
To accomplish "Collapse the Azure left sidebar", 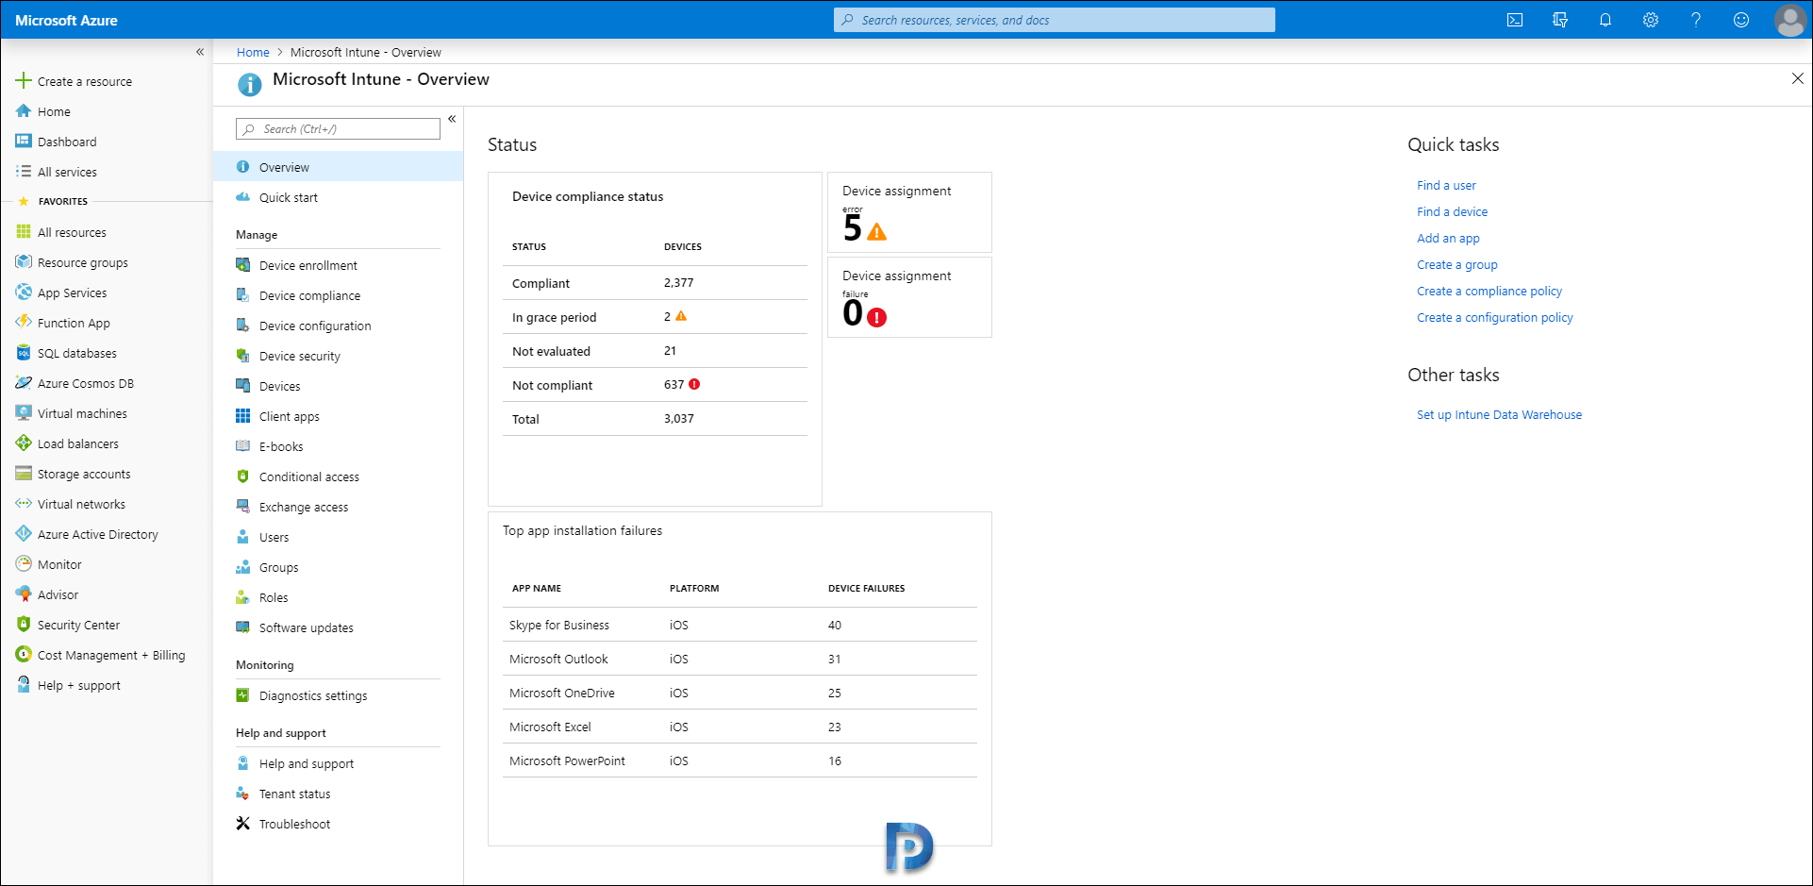I will [x=200, y=52].
